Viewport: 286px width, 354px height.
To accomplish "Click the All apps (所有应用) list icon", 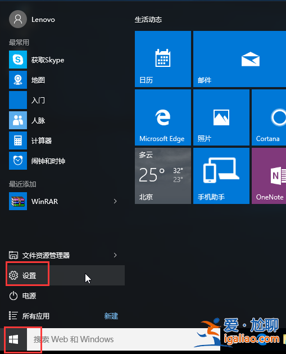I will (13, 316).
